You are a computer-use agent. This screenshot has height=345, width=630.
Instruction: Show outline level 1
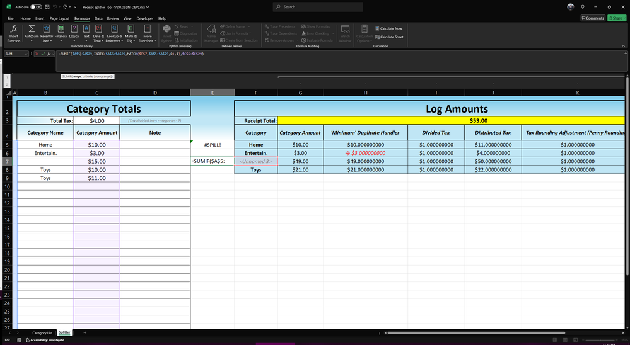7,77
